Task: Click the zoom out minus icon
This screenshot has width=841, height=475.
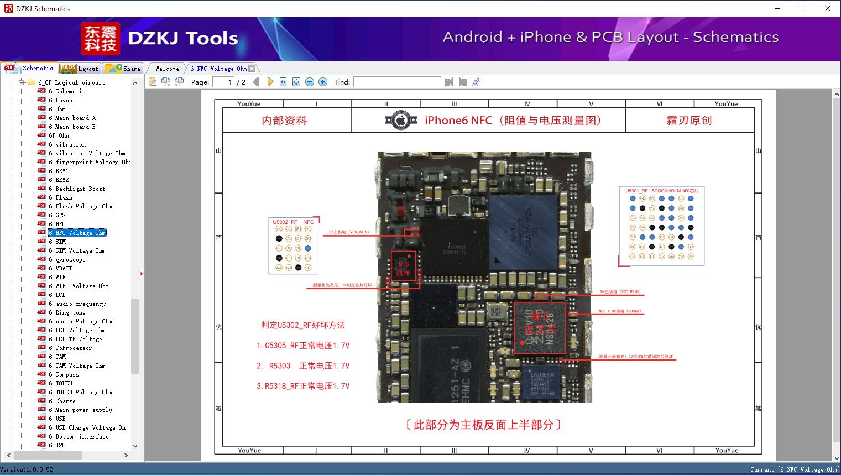Action: click(310, 82)
